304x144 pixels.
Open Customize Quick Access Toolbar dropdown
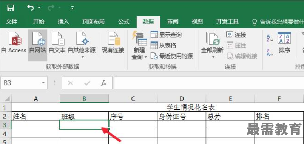(72, 8)
